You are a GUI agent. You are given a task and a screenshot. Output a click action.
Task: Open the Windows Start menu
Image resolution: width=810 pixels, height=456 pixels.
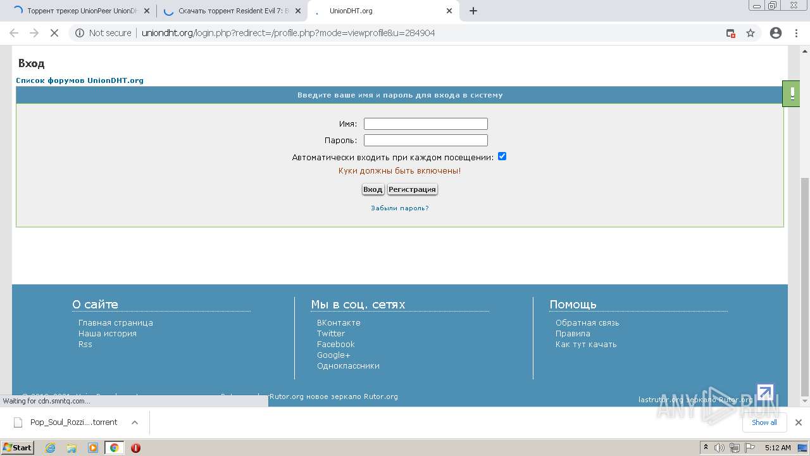tap(17, 448)
